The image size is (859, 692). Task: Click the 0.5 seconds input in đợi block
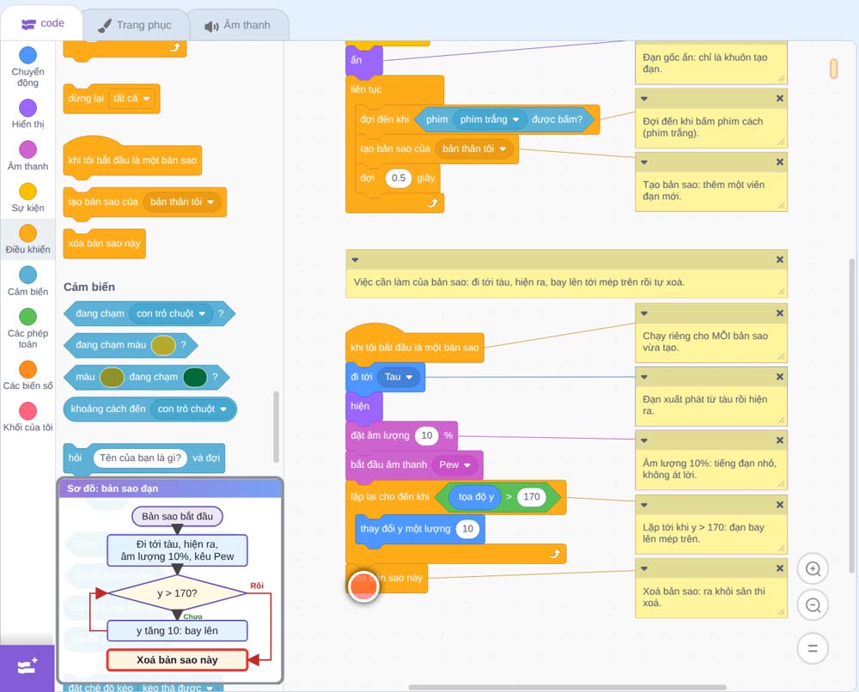[399, 178]
